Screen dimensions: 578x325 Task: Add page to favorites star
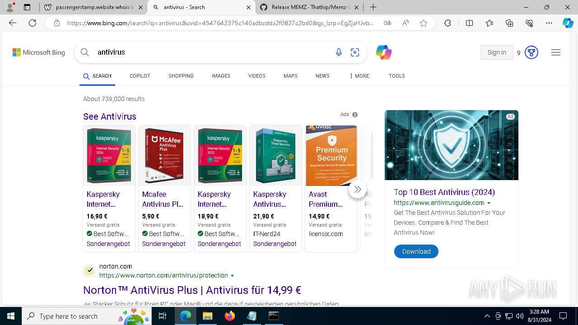pyautogui.click(x=424, y=23)
